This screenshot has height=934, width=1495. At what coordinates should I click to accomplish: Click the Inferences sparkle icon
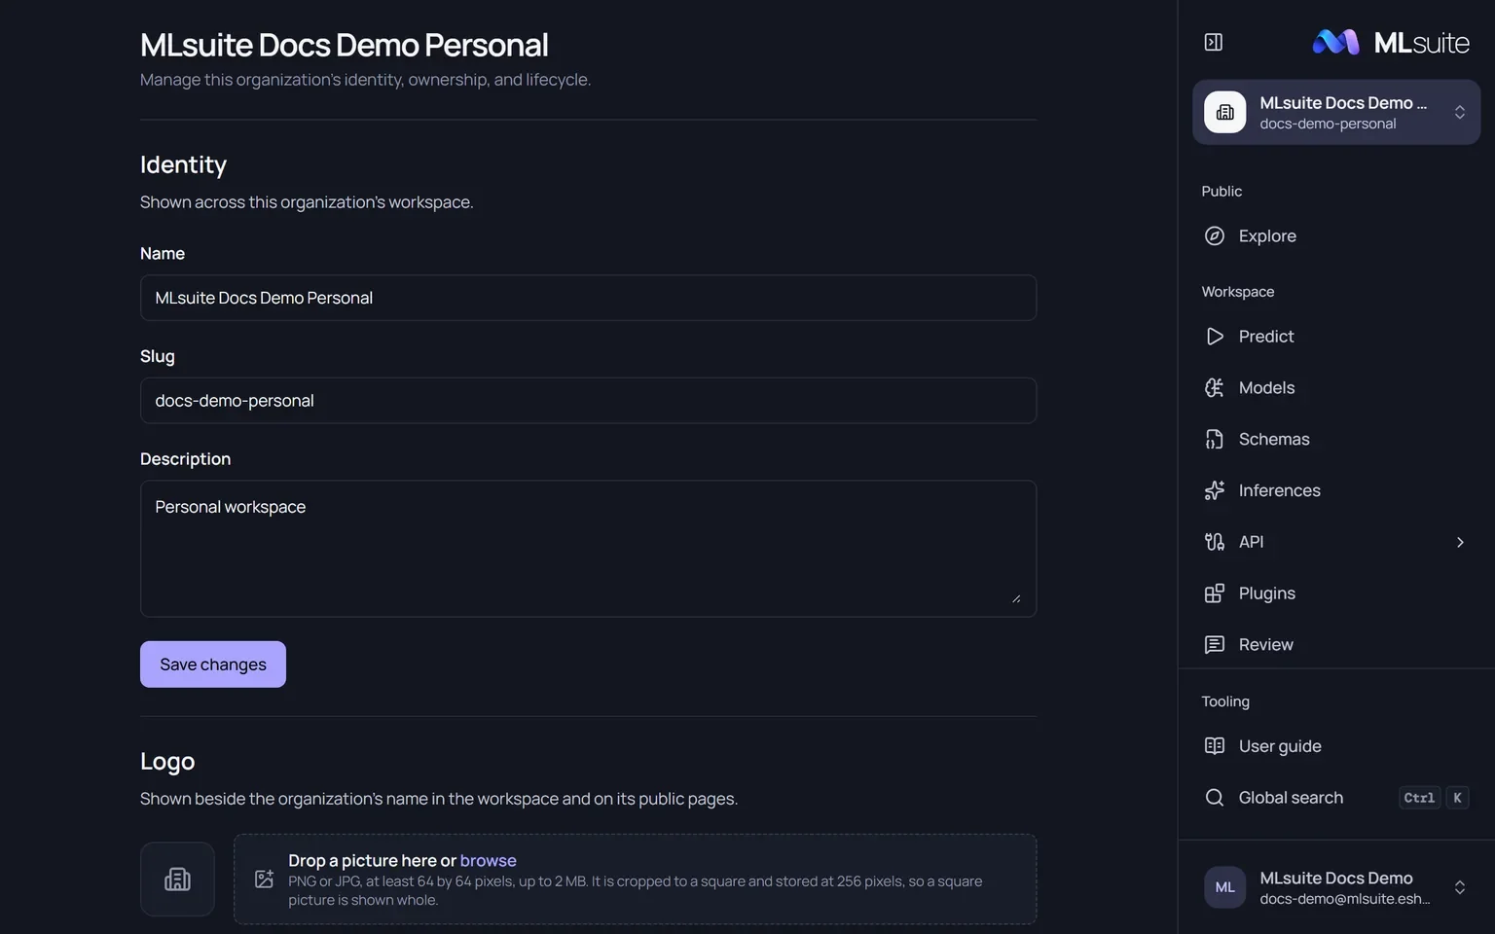pyautogui.click(x=1215, y=490)
